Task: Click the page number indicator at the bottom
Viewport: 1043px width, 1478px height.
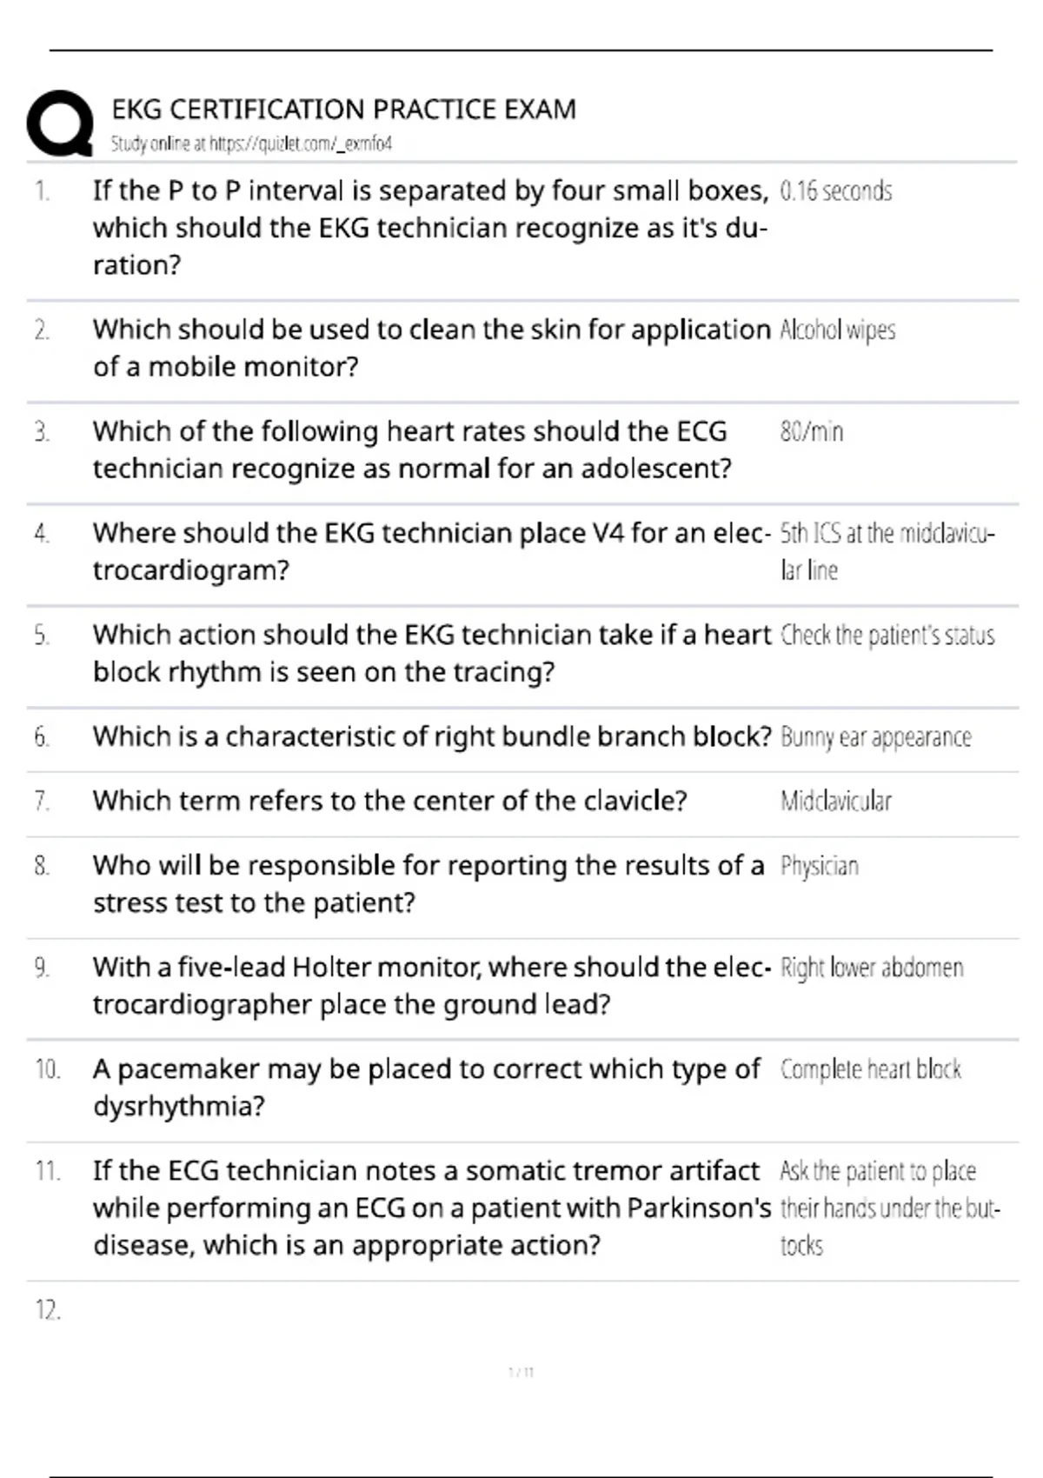Action: coord(521,1372)
